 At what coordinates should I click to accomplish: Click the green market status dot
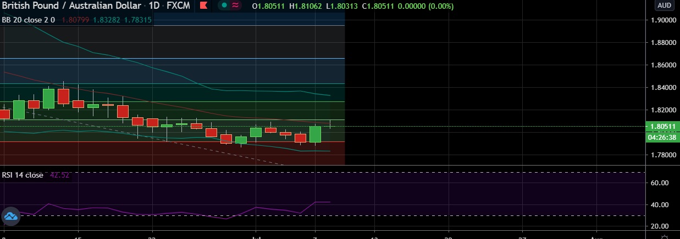pyautogui.click(x=224, y=5)
